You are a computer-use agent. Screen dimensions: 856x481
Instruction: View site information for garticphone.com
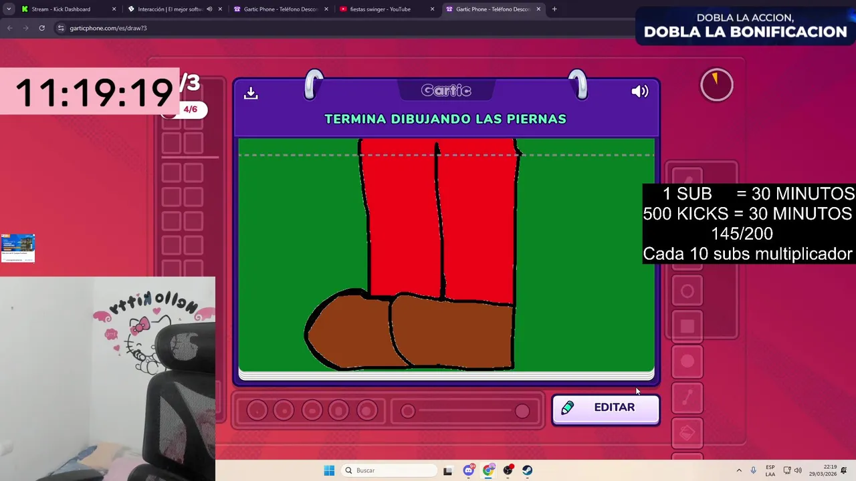click(x=61, y=28)
